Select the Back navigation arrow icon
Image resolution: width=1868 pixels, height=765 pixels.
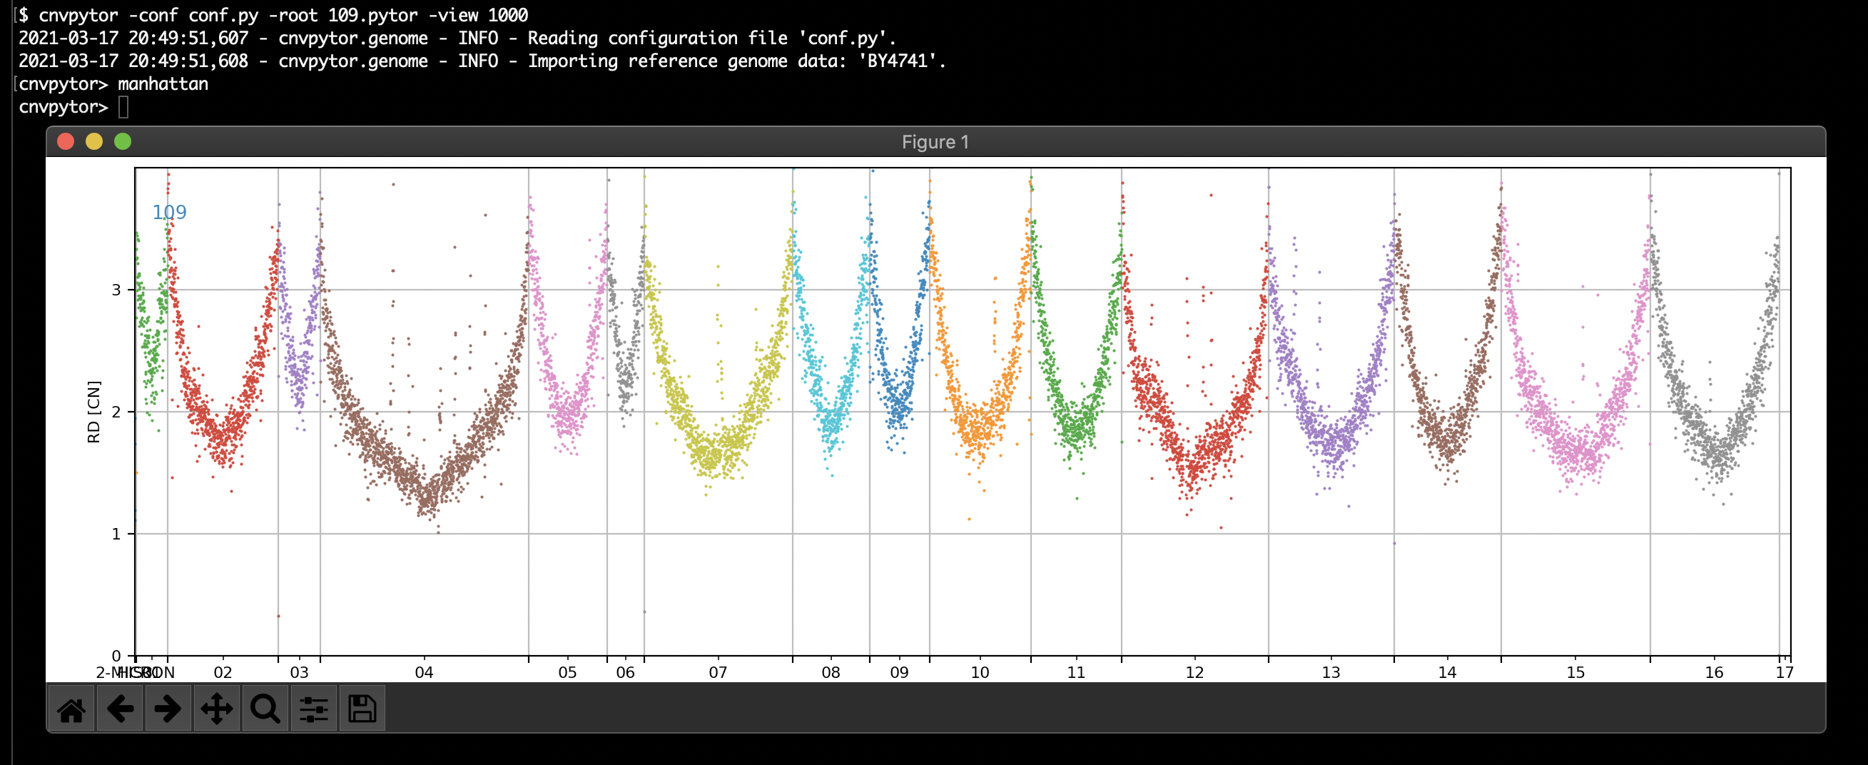coord(120,709)
